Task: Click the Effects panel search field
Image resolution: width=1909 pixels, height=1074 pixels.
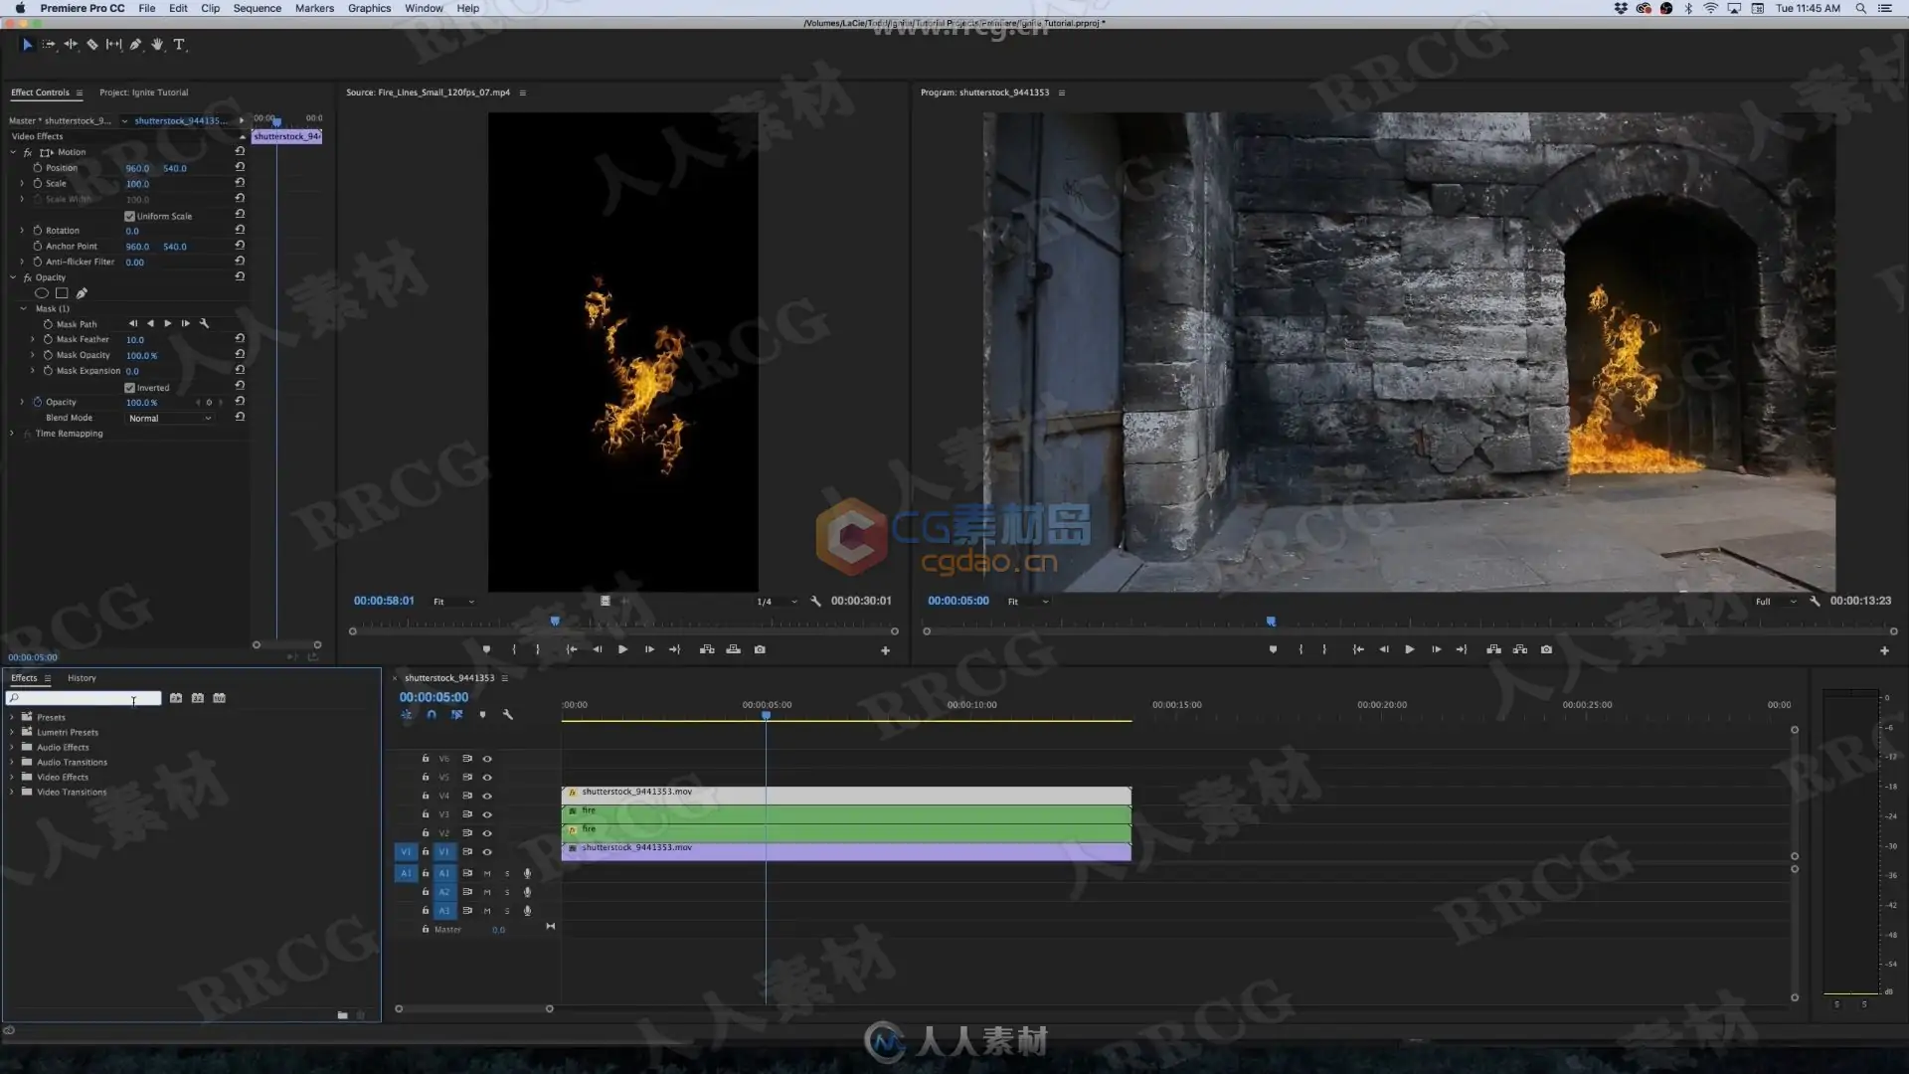Action: pos(84,698)
